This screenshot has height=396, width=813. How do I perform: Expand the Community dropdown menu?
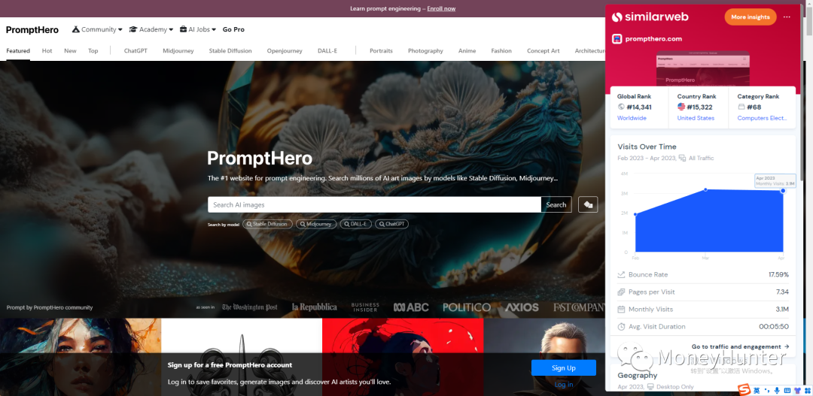point(97,29)
